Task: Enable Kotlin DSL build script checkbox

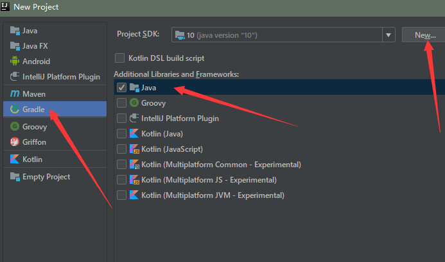Action: click(x=120, y=58)
